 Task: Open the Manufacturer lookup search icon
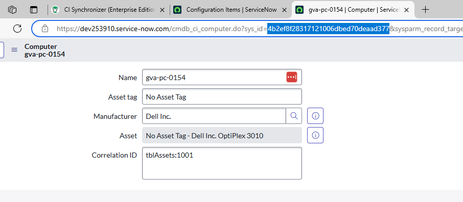pos(294,116)
